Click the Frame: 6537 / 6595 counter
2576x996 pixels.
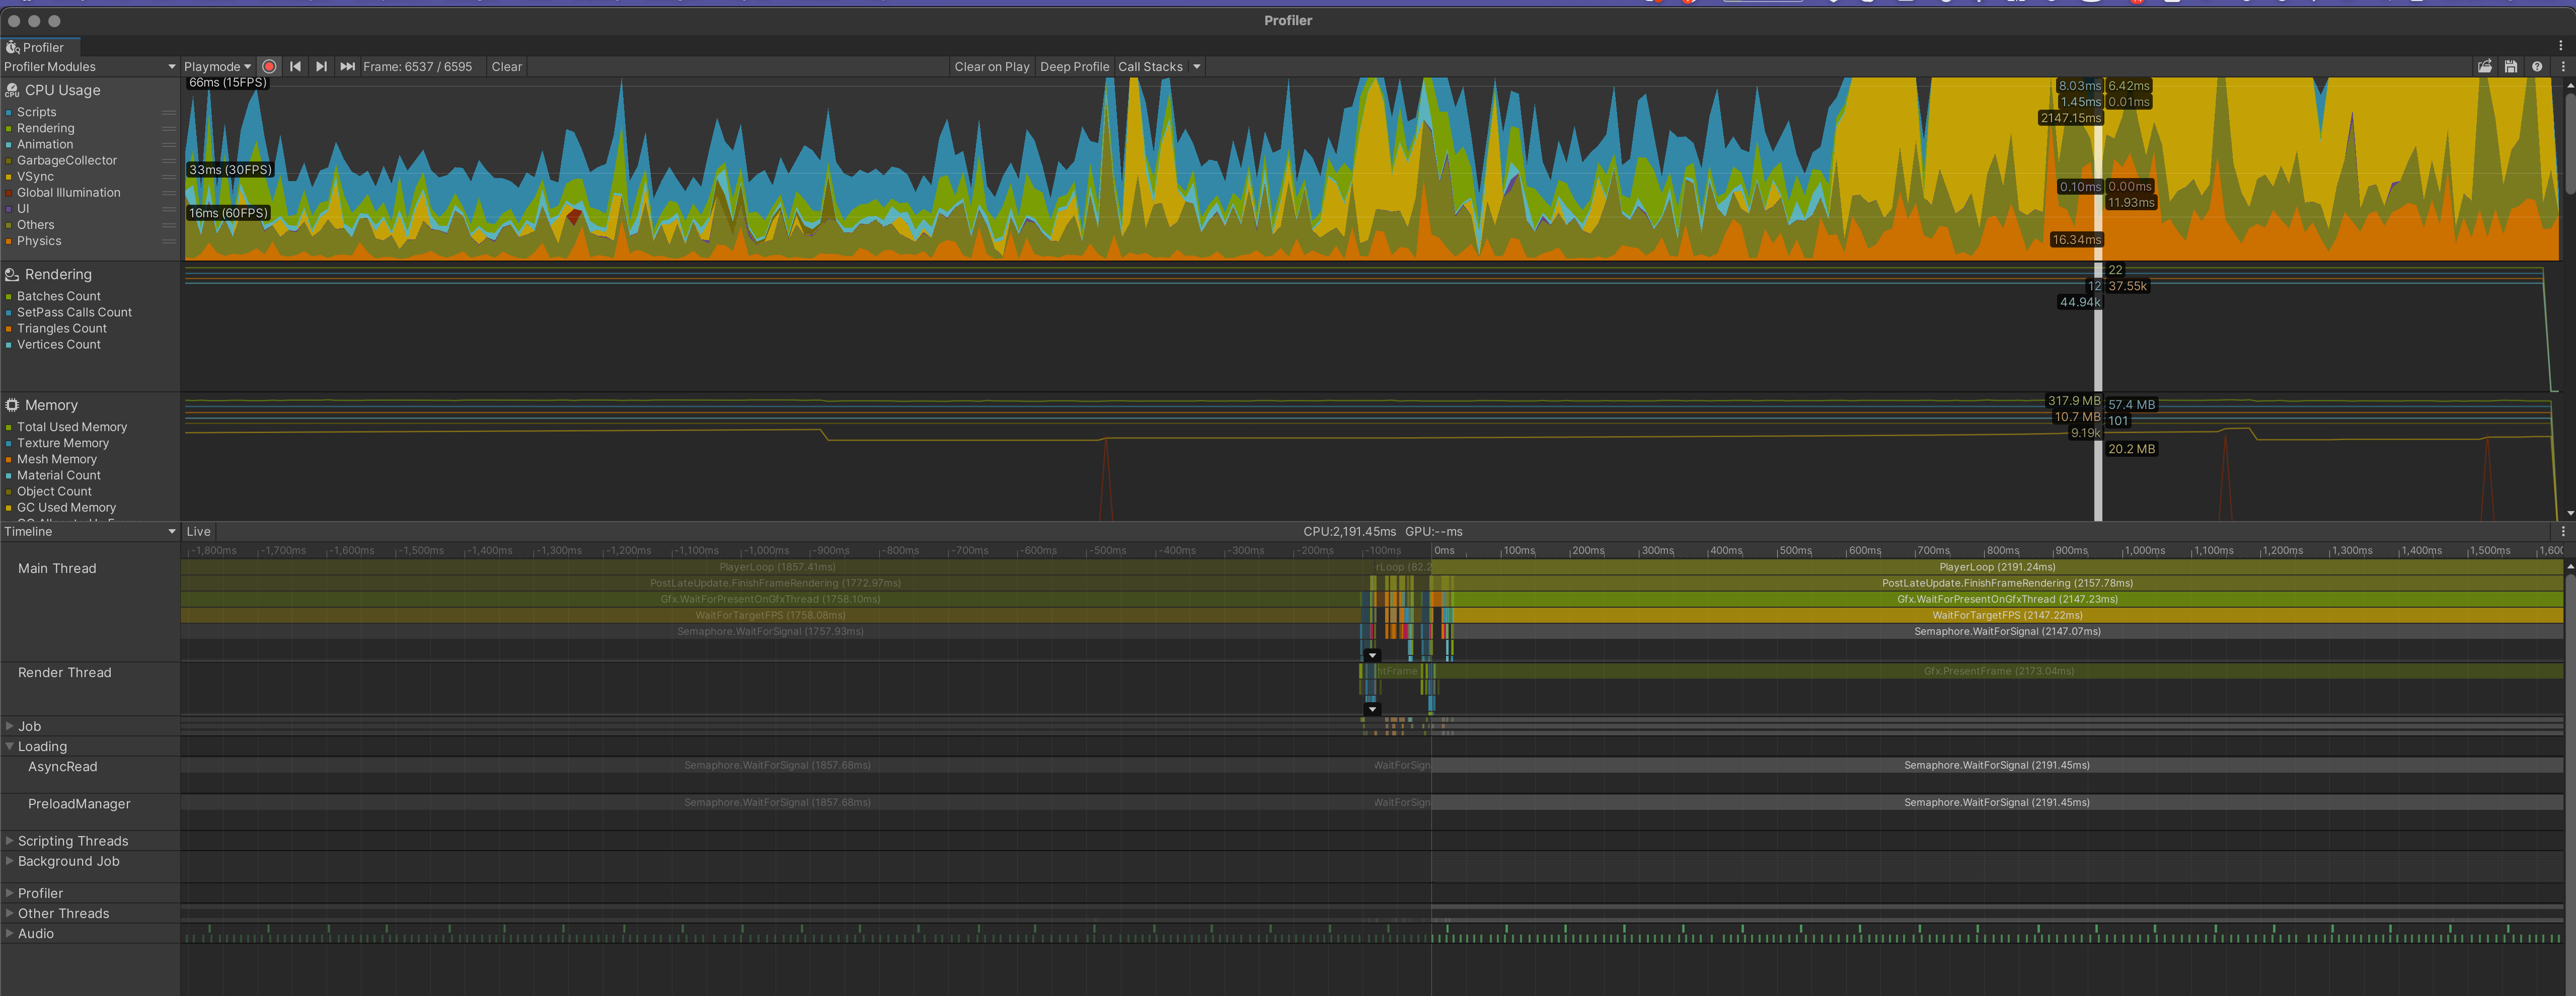(x=417, y=67)
